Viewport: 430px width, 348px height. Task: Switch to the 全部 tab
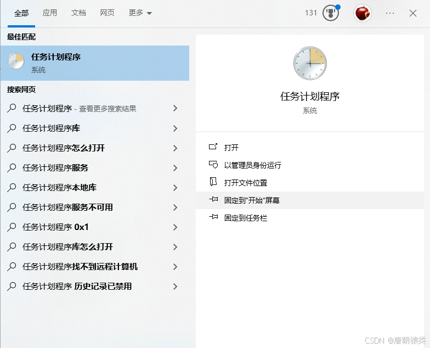(21, 13)
